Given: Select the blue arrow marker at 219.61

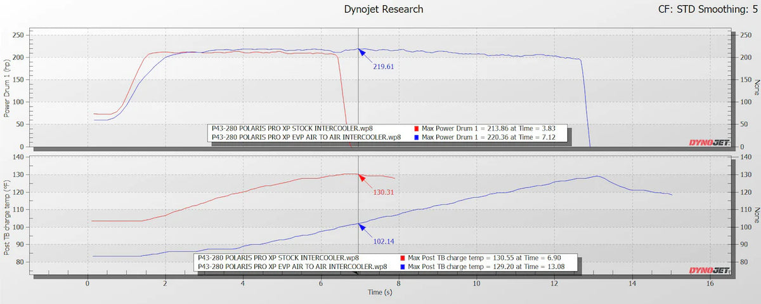Looking at the screenshot, I should tap(361, 51).
